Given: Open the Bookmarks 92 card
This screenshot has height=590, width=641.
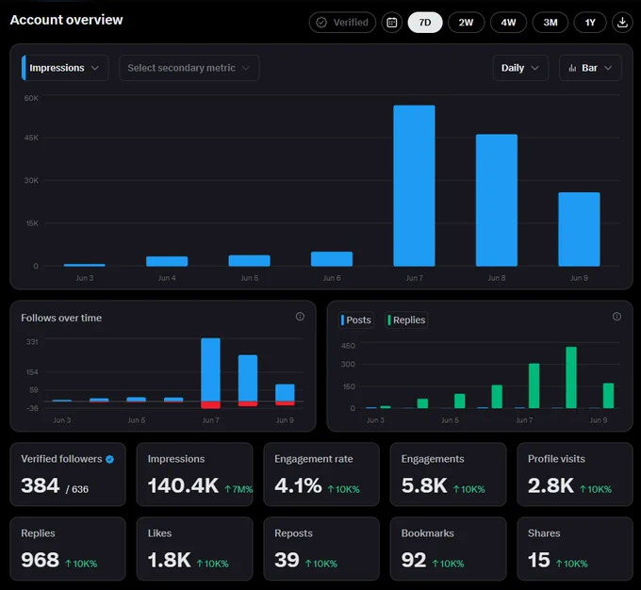Looking at the screenshot, I should tap(448, 549).
